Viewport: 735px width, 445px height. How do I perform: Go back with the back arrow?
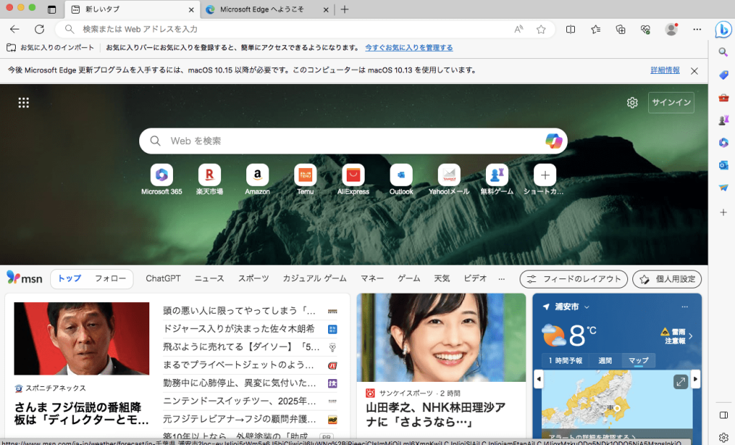coord(14,29)
